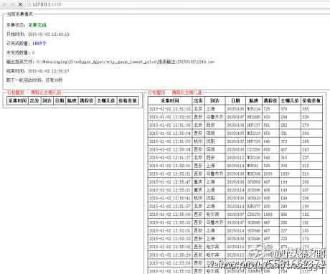Click 携程价 header in the 携程比去哪儿高 table
Viewport: 330px width, 274px height.
coord(270,100)
